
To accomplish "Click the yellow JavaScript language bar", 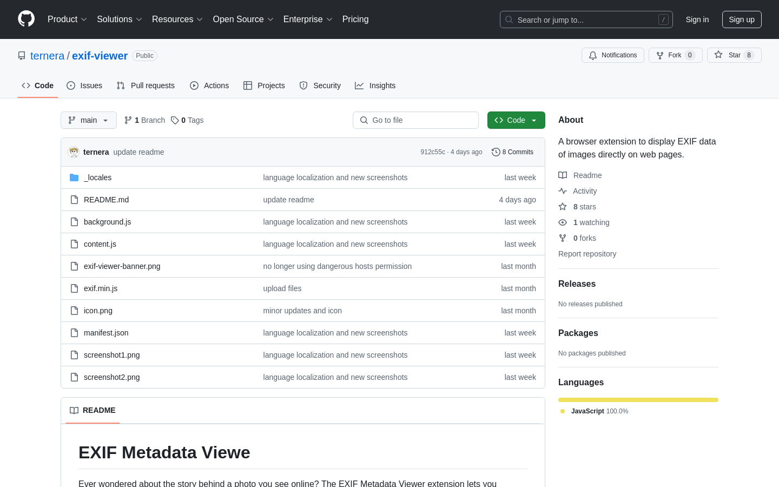I will point(638,400).
